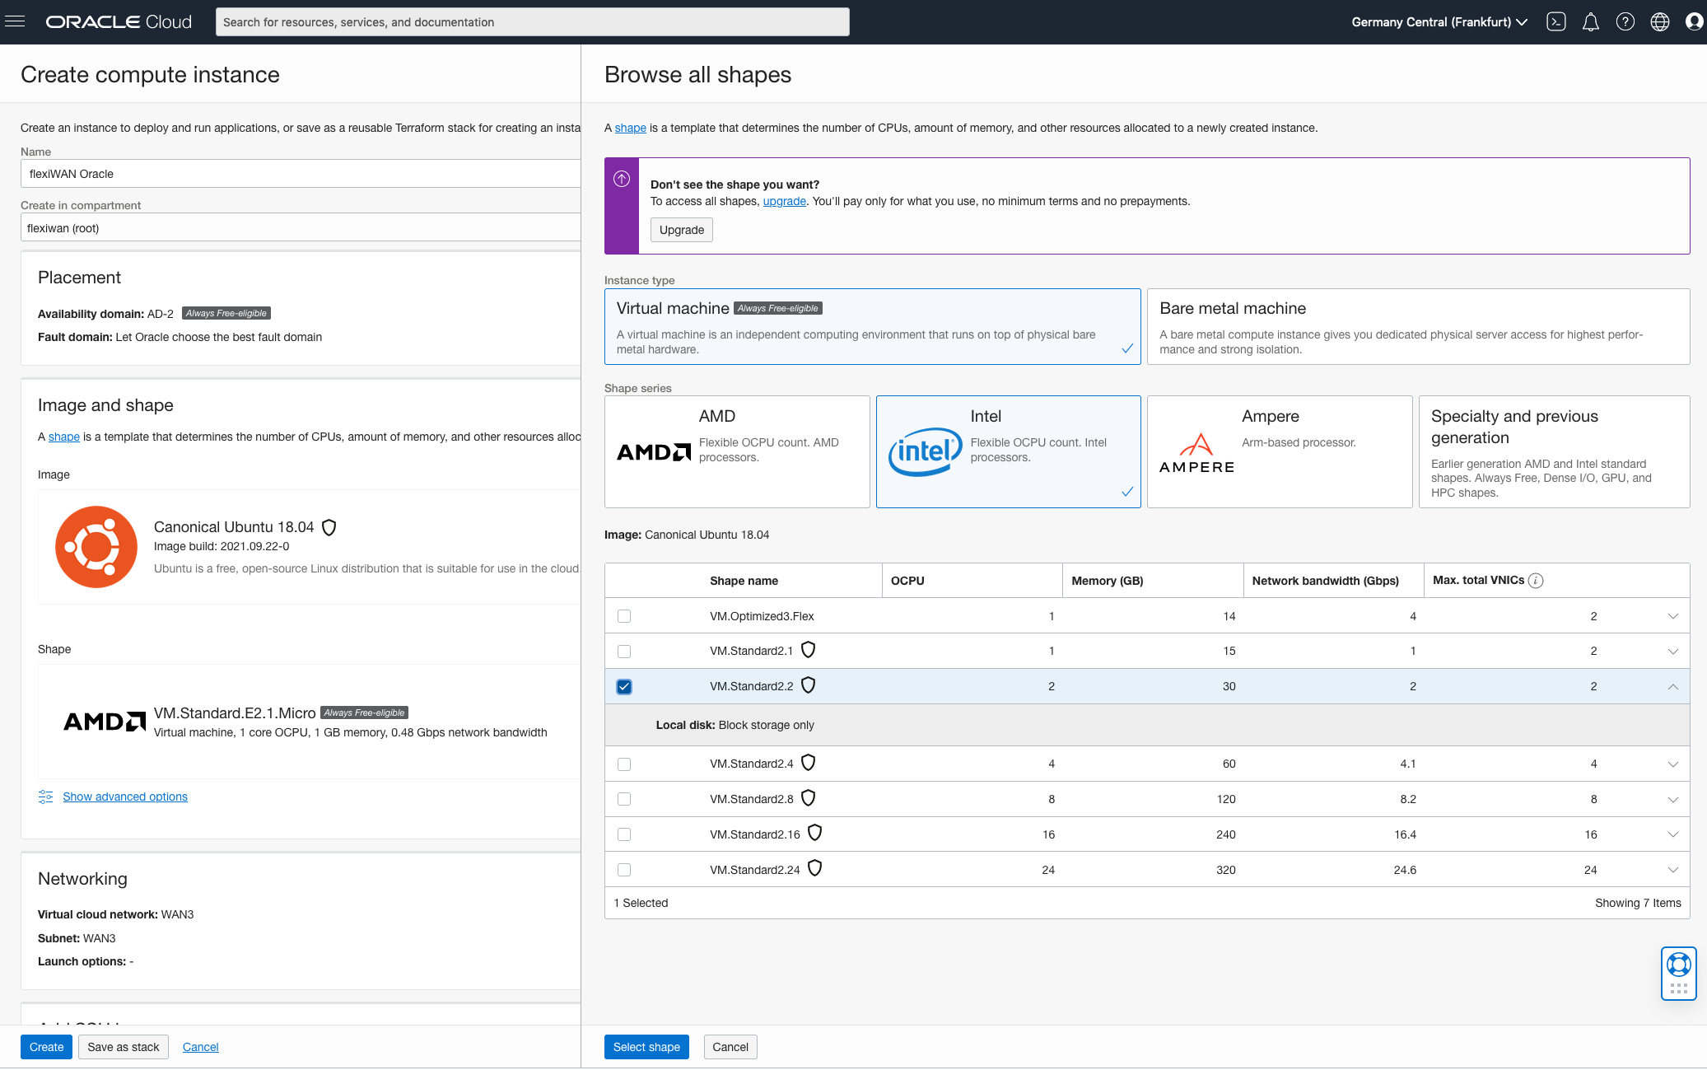Viewport: 1707px width, 1070px height.
Task: Click the Select shape button
Action: (x=646, y=1047)
